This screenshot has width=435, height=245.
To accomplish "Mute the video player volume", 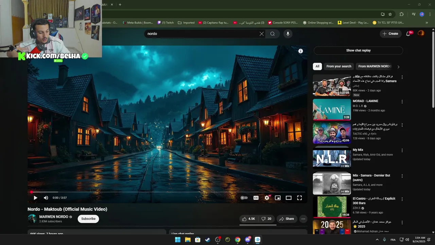I will click(46, 198).
